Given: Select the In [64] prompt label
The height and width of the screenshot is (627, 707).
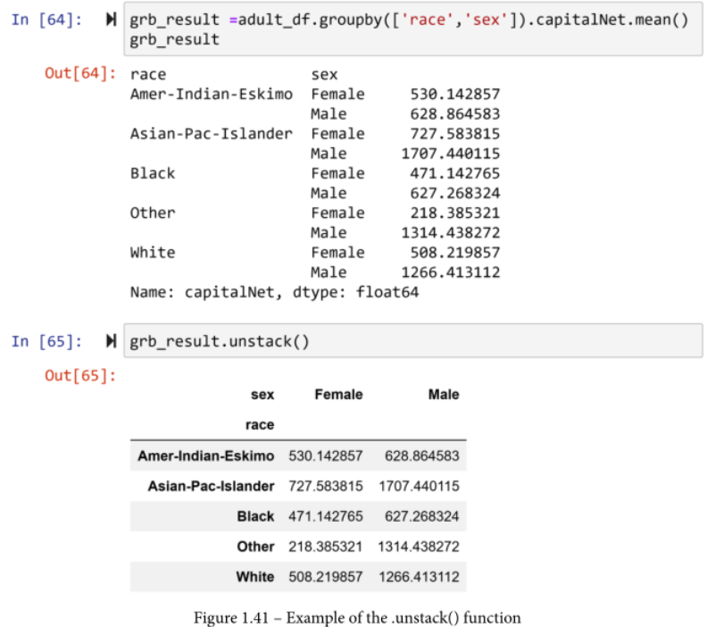Looking at the screenshot, I should (x=46, y=20).
